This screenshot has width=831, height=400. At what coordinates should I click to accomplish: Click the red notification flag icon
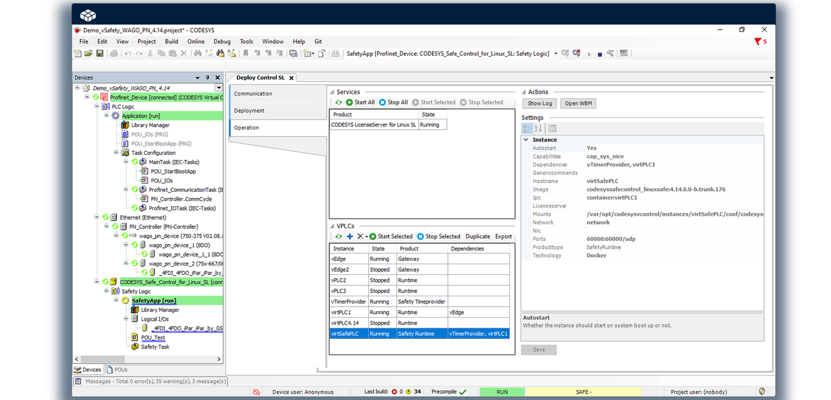(757, 42)
